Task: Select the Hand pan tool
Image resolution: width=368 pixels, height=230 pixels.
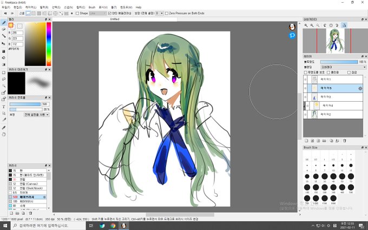Action: 4,134
